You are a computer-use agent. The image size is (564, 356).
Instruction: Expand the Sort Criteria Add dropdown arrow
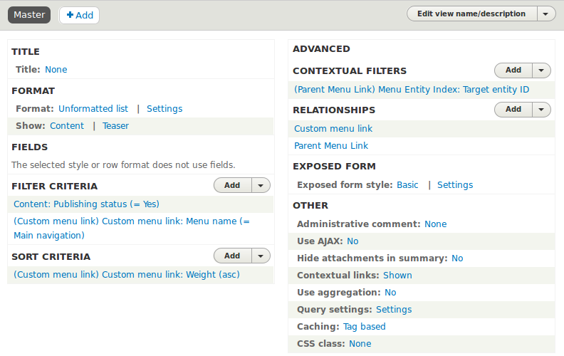coord(261,256)
